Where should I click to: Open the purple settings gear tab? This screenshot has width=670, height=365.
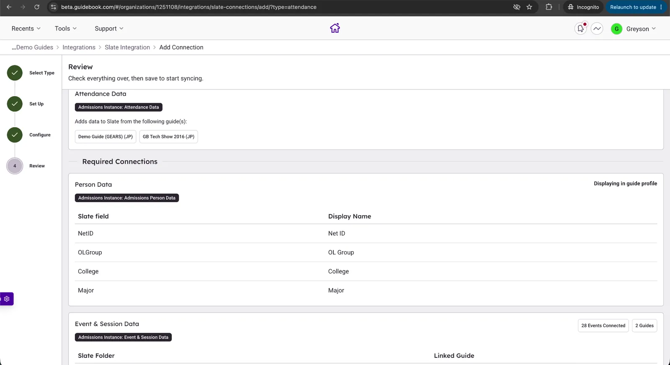click(x=7, y=299)
